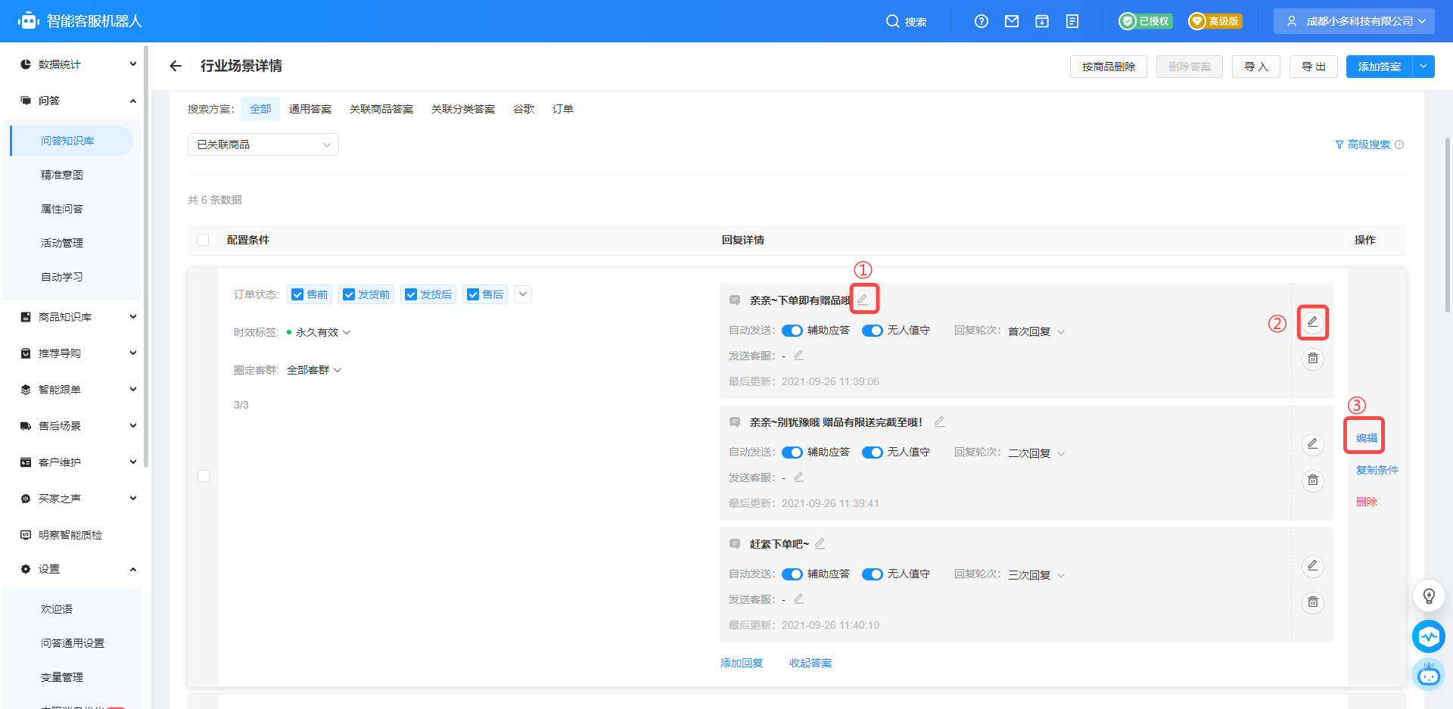The height and width of the screenshot is (709, 1453).
Task: Open the 三次回复 round dropdown
Action: coord(1037,575)
